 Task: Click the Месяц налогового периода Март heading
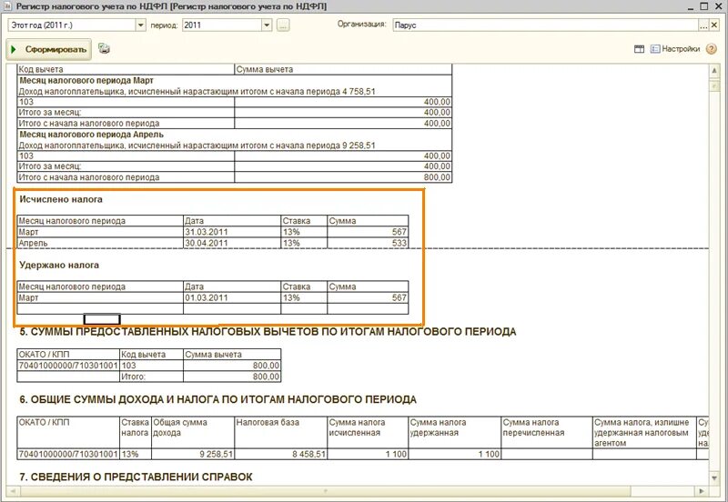(86, 80)
